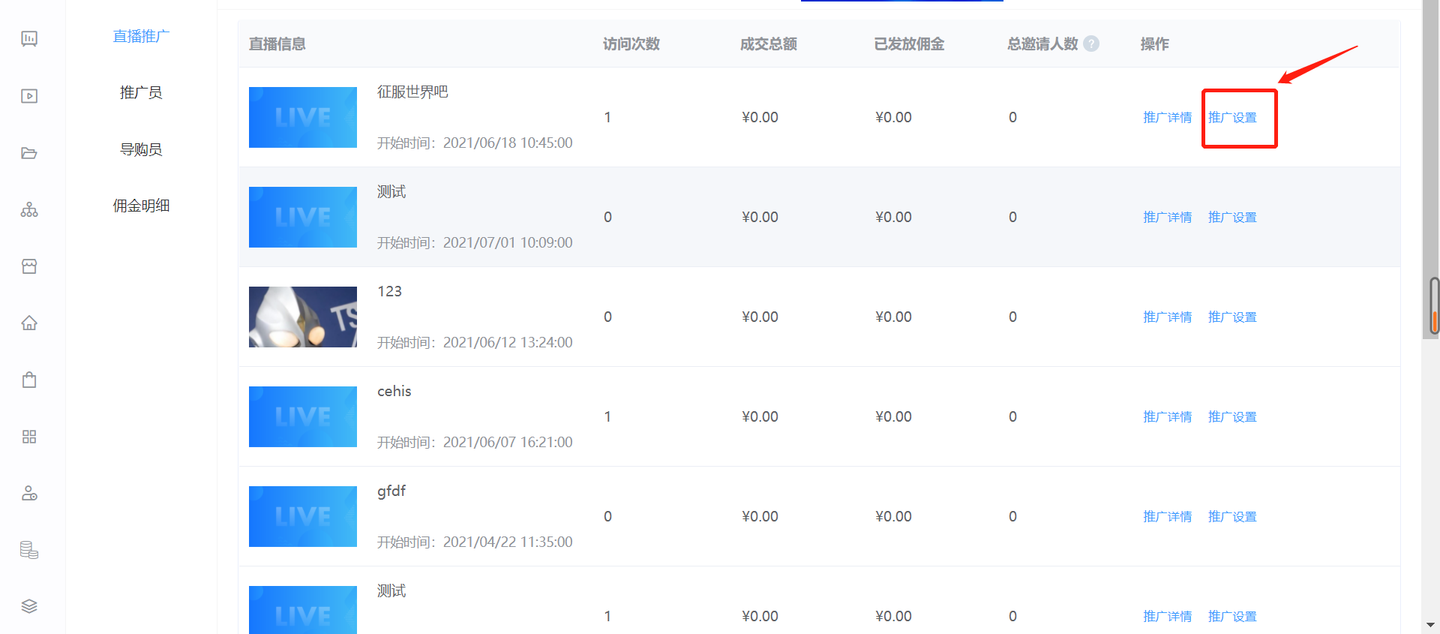Open 推广设置 for live 123

tap(1232, 317)
